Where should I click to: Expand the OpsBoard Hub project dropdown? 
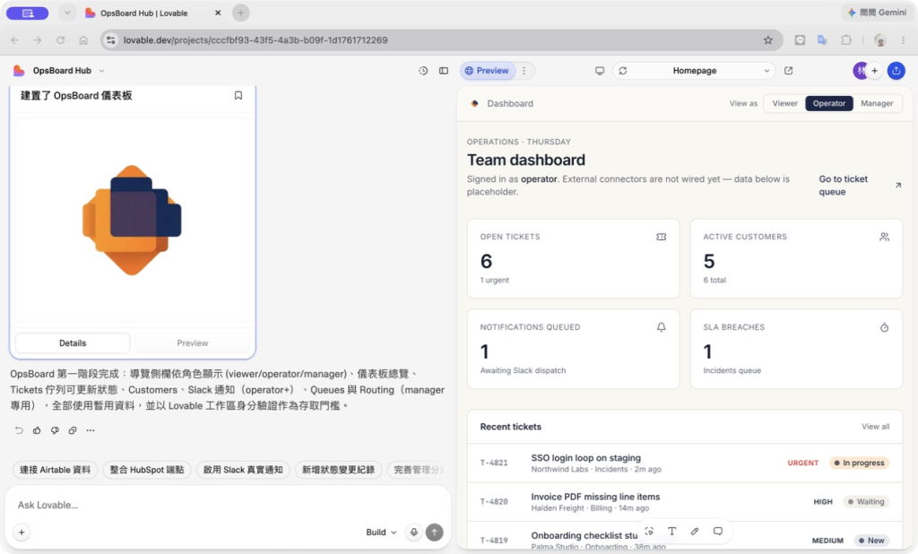coord(101,71)
